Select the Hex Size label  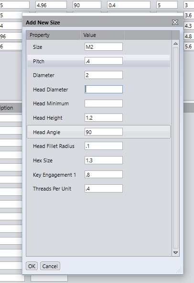43,160
